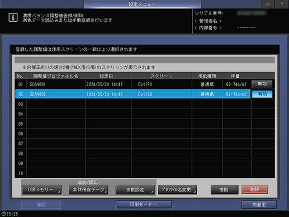
Task: Select the highlighted SCAN002 profile name
Action: pos(38,94)
